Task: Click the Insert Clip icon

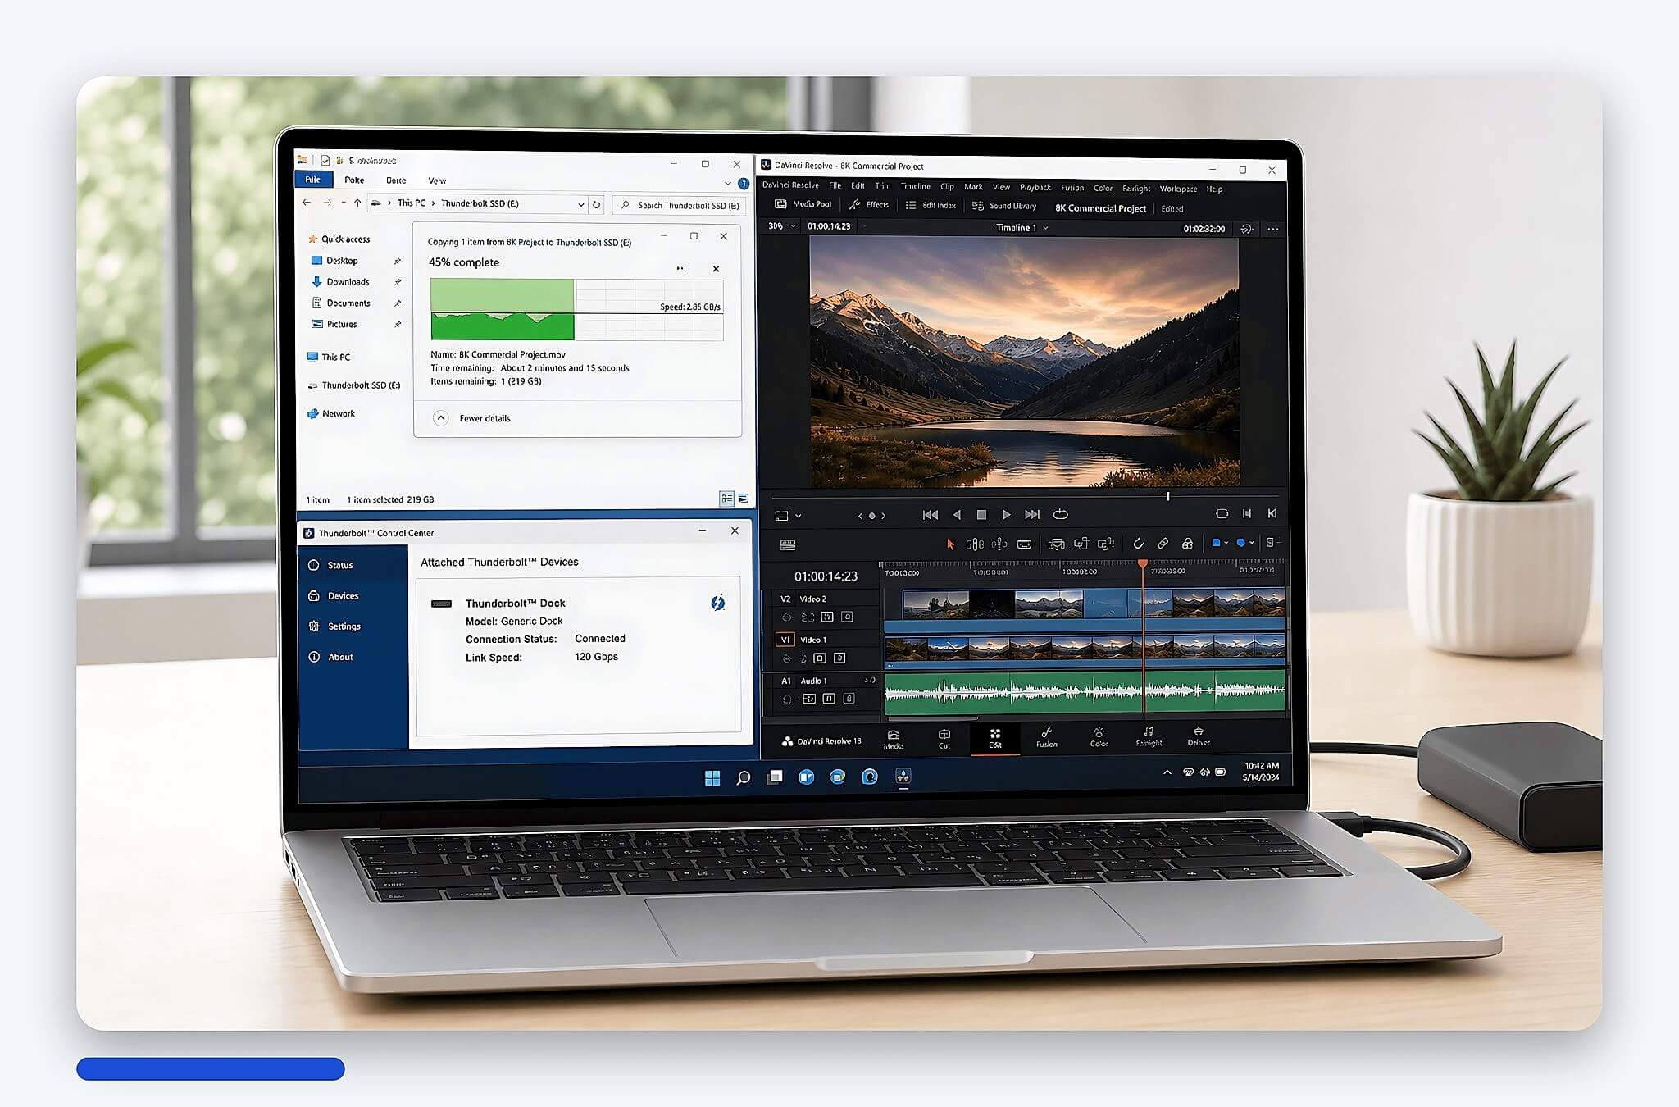Action: 1057,544
